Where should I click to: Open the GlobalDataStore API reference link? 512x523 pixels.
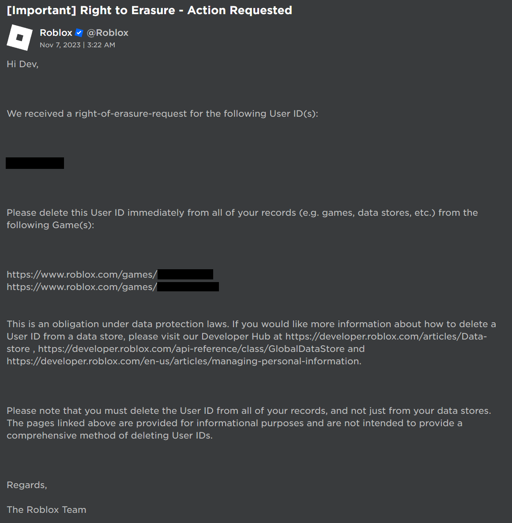click(191, 349)
